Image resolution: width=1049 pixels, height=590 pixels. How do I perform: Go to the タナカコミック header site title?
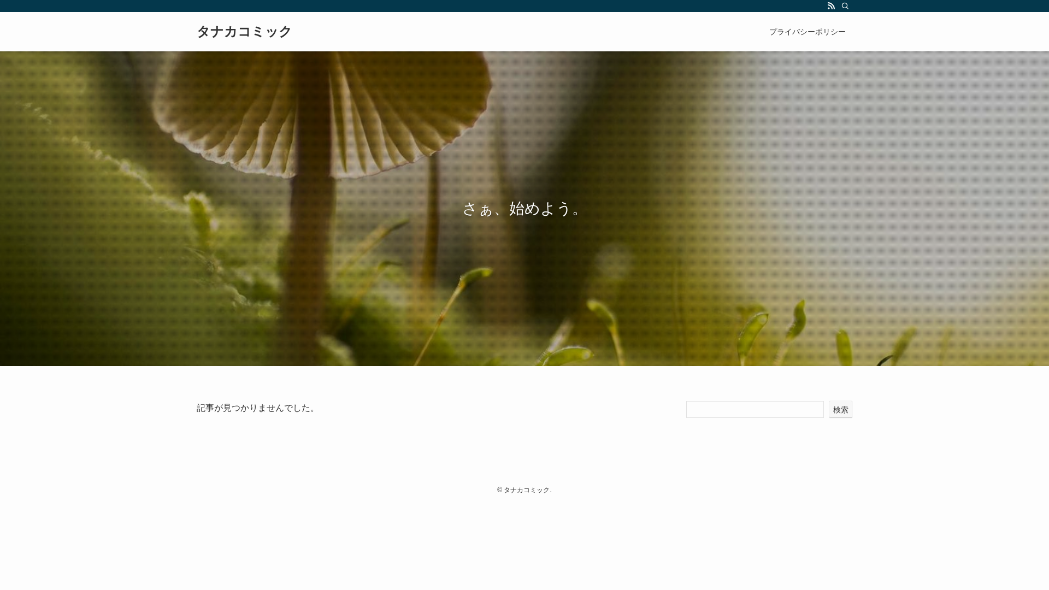pos(244,32)
